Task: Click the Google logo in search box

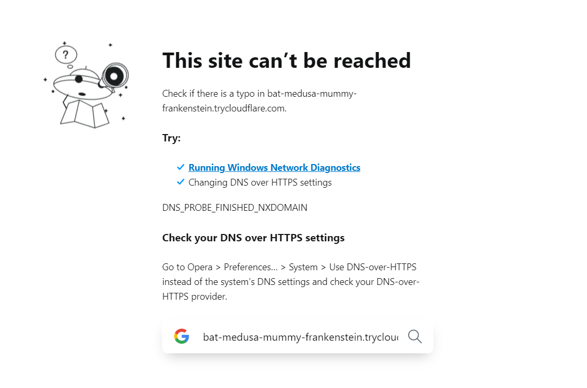Action: [181, 336]
